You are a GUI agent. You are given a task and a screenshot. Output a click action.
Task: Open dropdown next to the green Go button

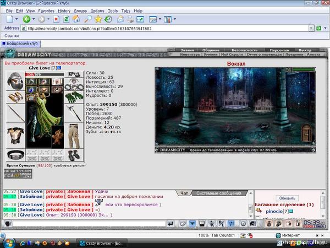click(325, 28)
